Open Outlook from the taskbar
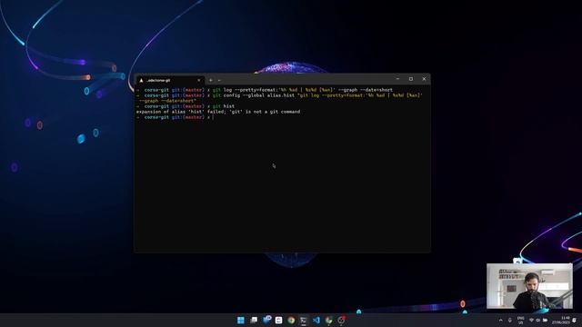 [x=266, y=320]
